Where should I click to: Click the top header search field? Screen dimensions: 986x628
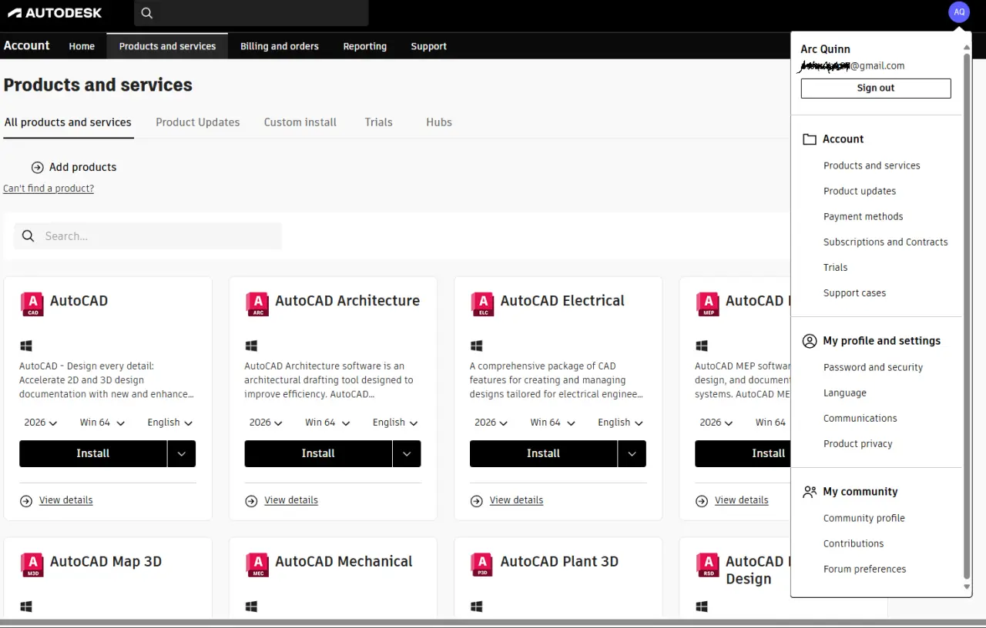tap(251, 13)
